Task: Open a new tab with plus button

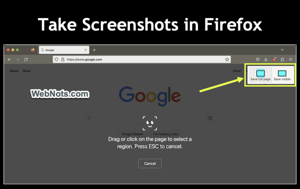Action: tap(94, 50)
